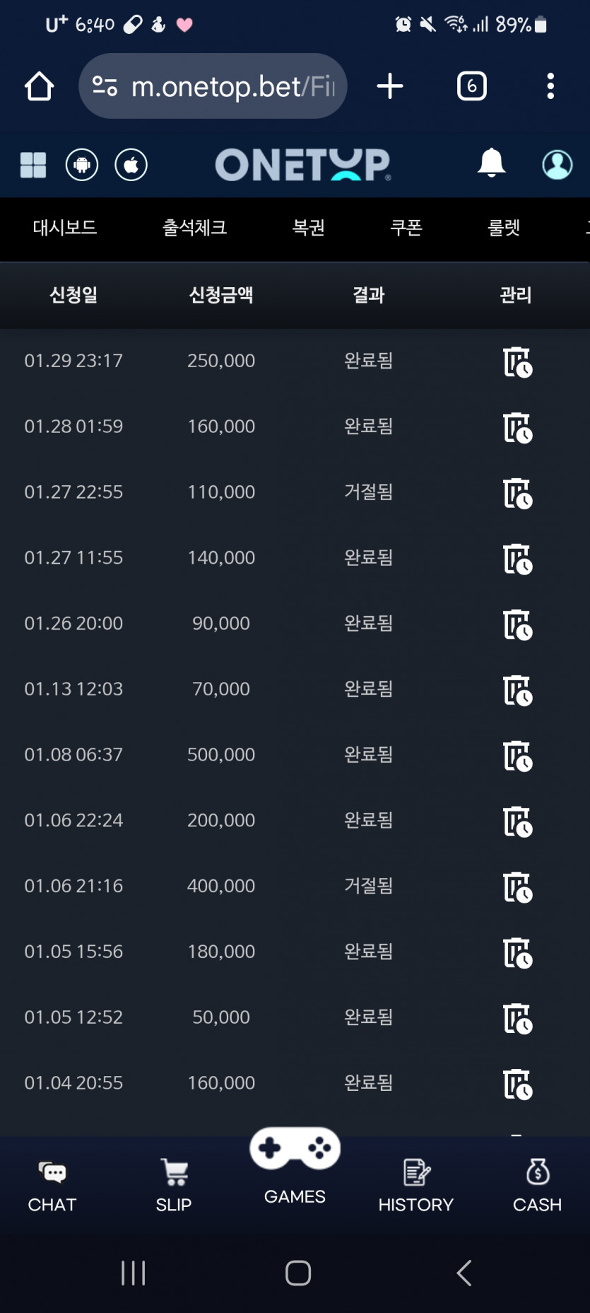Tap the notification bell icon
This screenshot has height=1313, width=590.
(491, 163)
